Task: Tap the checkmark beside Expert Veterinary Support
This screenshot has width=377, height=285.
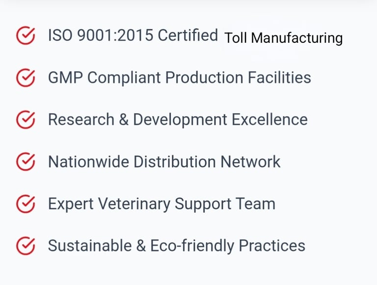Action: tap(26, 203)
